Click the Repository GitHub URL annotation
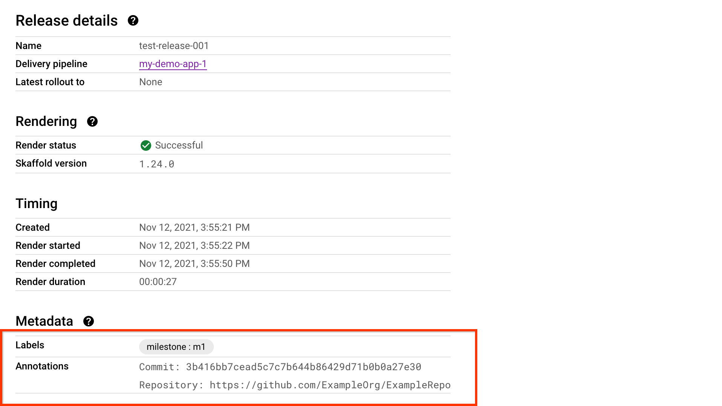The image size is (722, 406). (294, 385)
